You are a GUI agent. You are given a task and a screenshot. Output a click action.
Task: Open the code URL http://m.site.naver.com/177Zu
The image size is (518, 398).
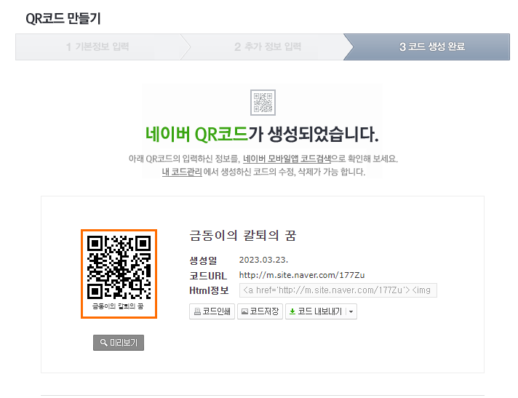[x=302, y=275]
